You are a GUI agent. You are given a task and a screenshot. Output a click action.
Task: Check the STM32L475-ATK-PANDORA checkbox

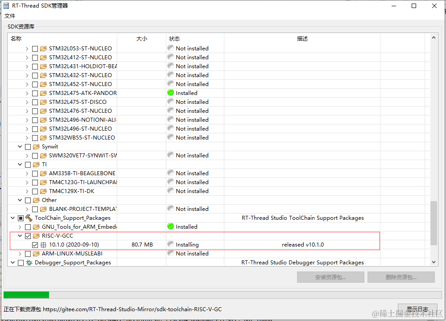click(35, 93)
